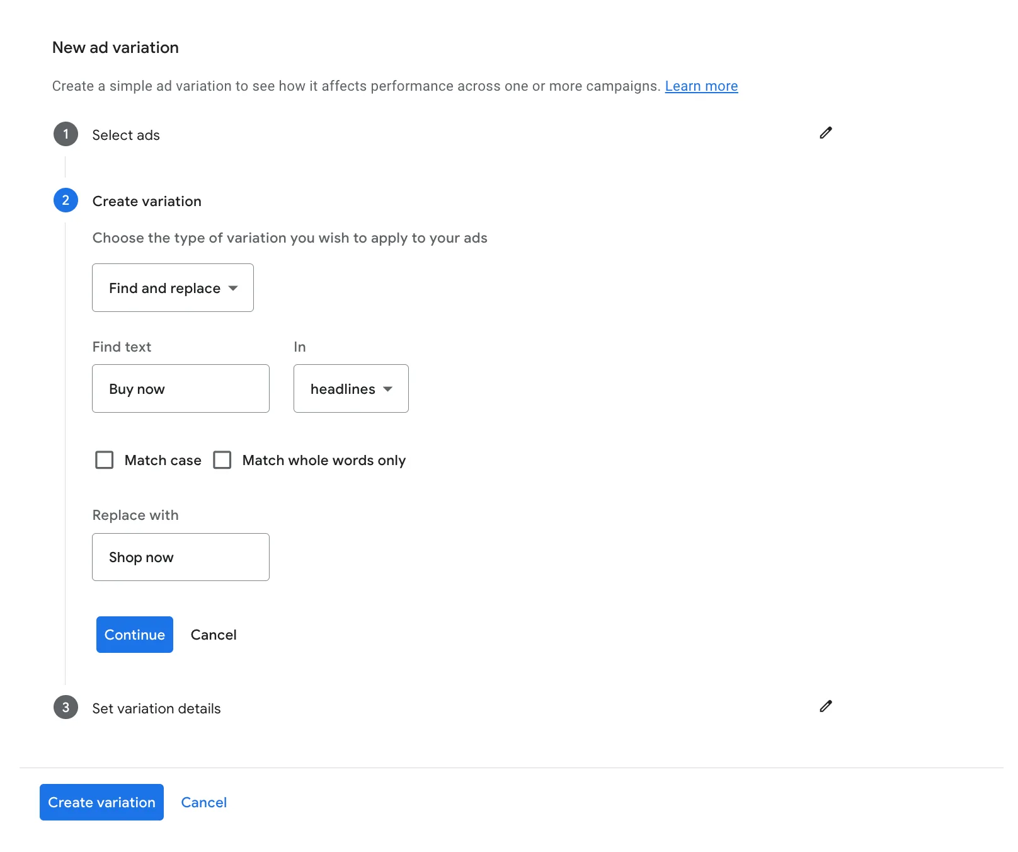
Task: Focus the Find text input containing Buy now
Action: (181, 389)
